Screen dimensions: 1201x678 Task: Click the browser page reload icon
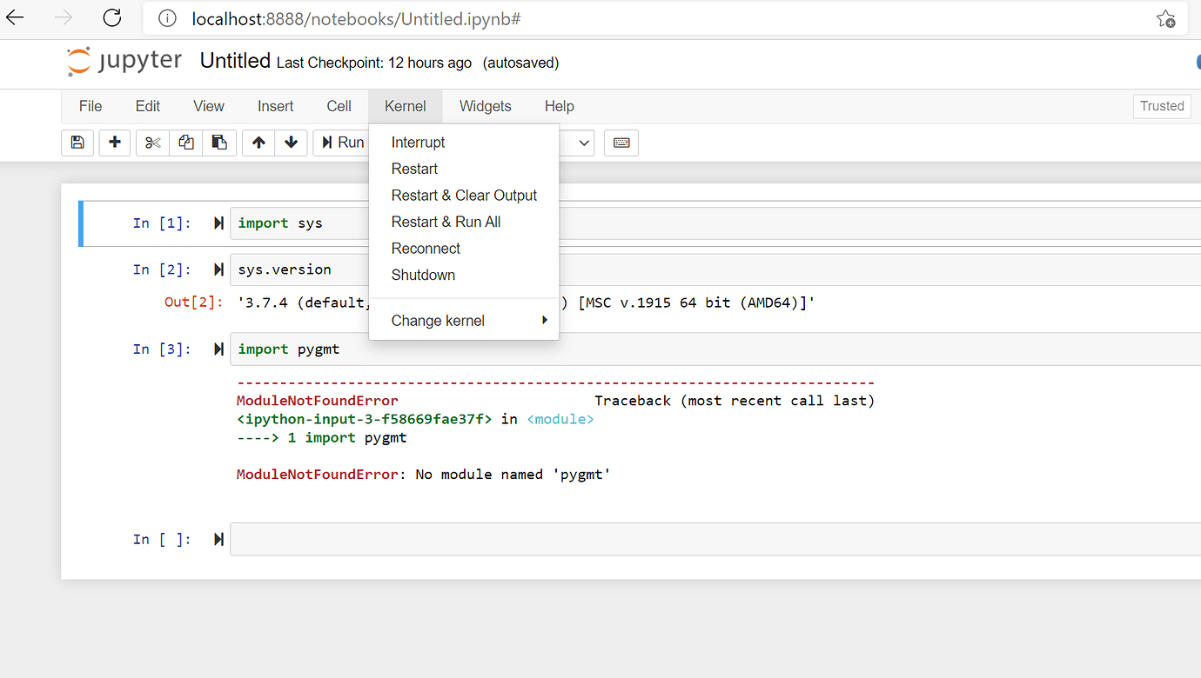tap(111, 17)
